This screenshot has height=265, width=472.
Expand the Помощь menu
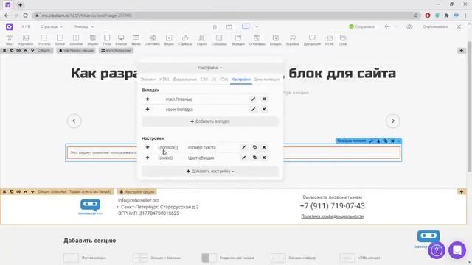point(83,26)
